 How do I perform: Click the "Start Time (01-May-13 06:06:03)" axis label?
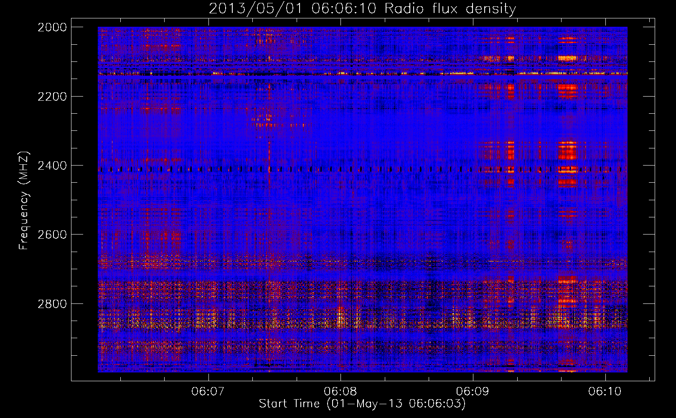click(x=362, y=404)
